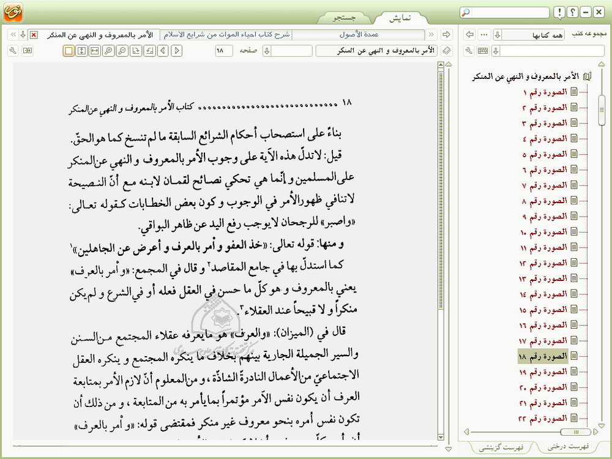Open the document tabs list dropdown arrow
The image size is (612, 459).
pos(23,34)
